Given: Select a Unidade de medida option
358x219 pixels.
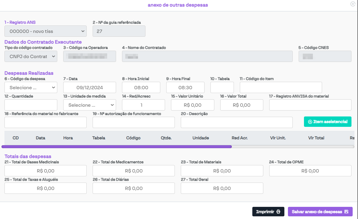Looking at the screenshot, I should (x=89, y=105).
